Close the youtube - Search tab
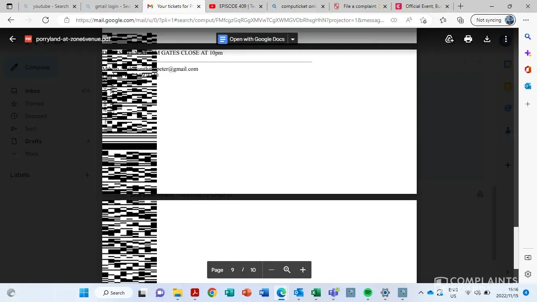The image size is (537, 302). [x=75, y=6]
